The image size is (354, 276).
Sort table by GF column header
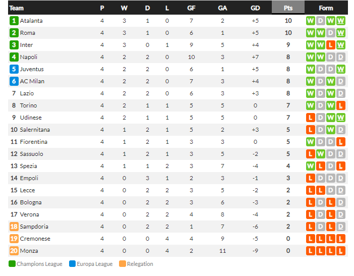click(191, 8)
